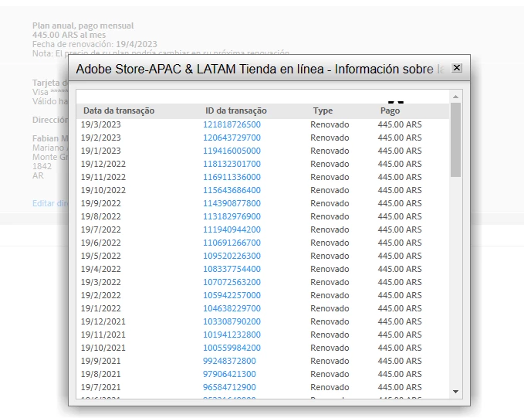524x418 pixels.
Task: Select the date 19/8/2021
Action: [x=100, y=374]
